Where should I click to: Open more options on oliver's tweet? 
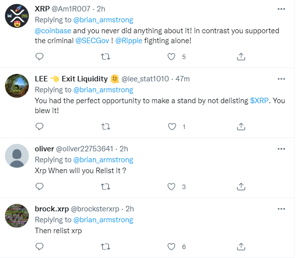pyautogui.click(x=281, y=148)
